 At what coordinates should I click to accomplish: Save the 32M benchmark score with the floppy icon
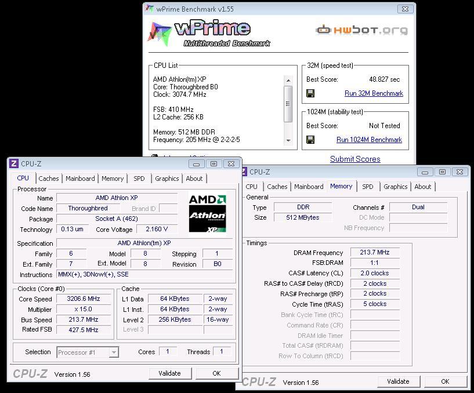pos(310,93)
